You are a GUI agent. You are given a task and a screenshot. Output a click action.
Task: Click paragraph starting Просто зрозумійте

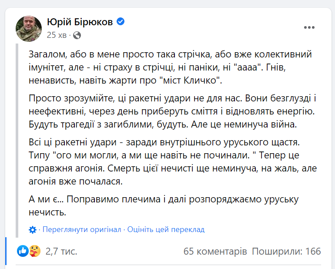(172, 111)
